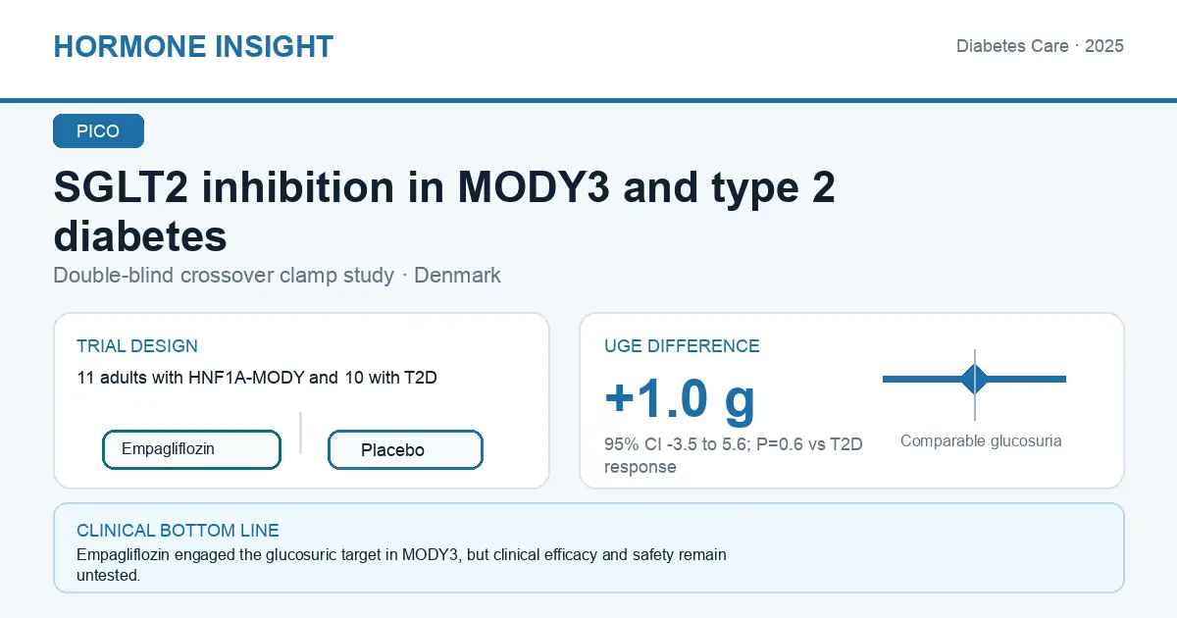This screenshot has height=618, width=1177.
Task: Click the PICO badge
Action: (98, 131)
